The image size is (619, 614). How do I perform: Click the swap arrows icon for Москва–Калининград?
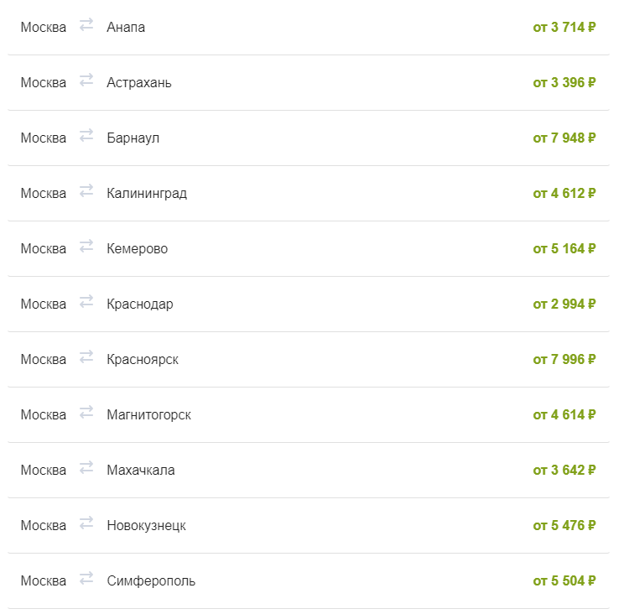(x=86, y=190)
